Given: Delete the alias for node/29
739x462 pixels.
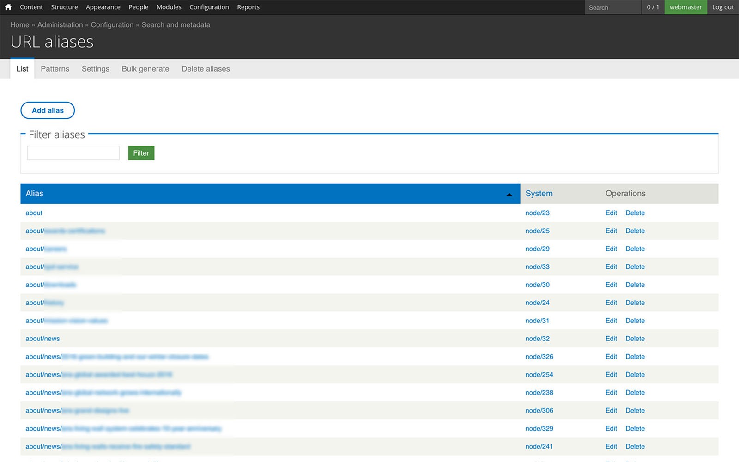Looking at the screenshot, I should (635, 249).
